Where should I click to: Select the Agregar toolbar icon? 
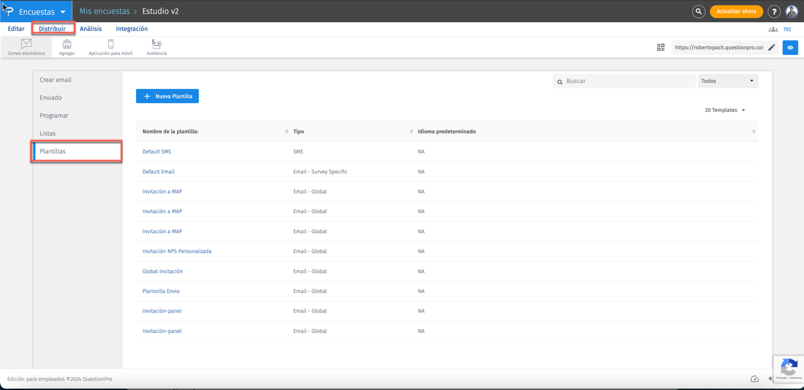[67, 47]
